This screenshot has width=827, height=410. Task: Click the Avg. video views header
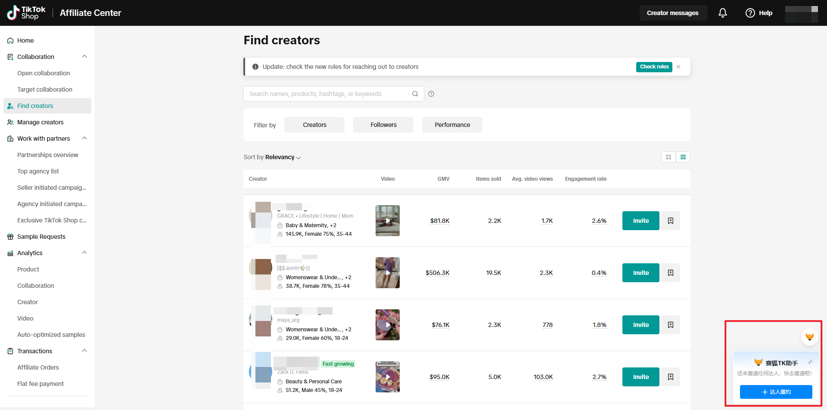(532, 179)
